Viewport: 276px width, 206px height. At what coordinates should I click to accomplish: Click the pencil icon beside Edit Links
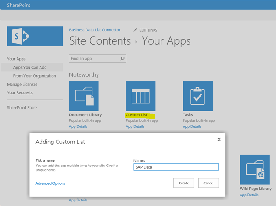135,30
